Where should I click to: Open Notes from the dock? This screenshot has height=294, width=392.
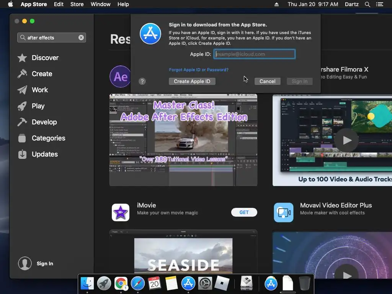(171, 283)
